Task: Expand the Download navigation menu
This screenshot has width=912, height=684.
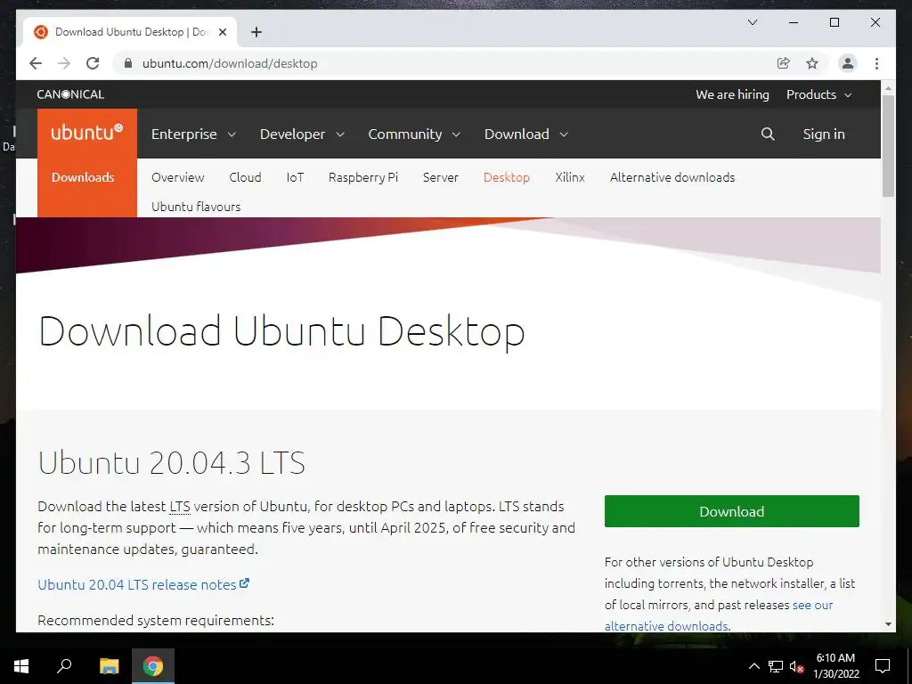Action: tap(525, 134)
